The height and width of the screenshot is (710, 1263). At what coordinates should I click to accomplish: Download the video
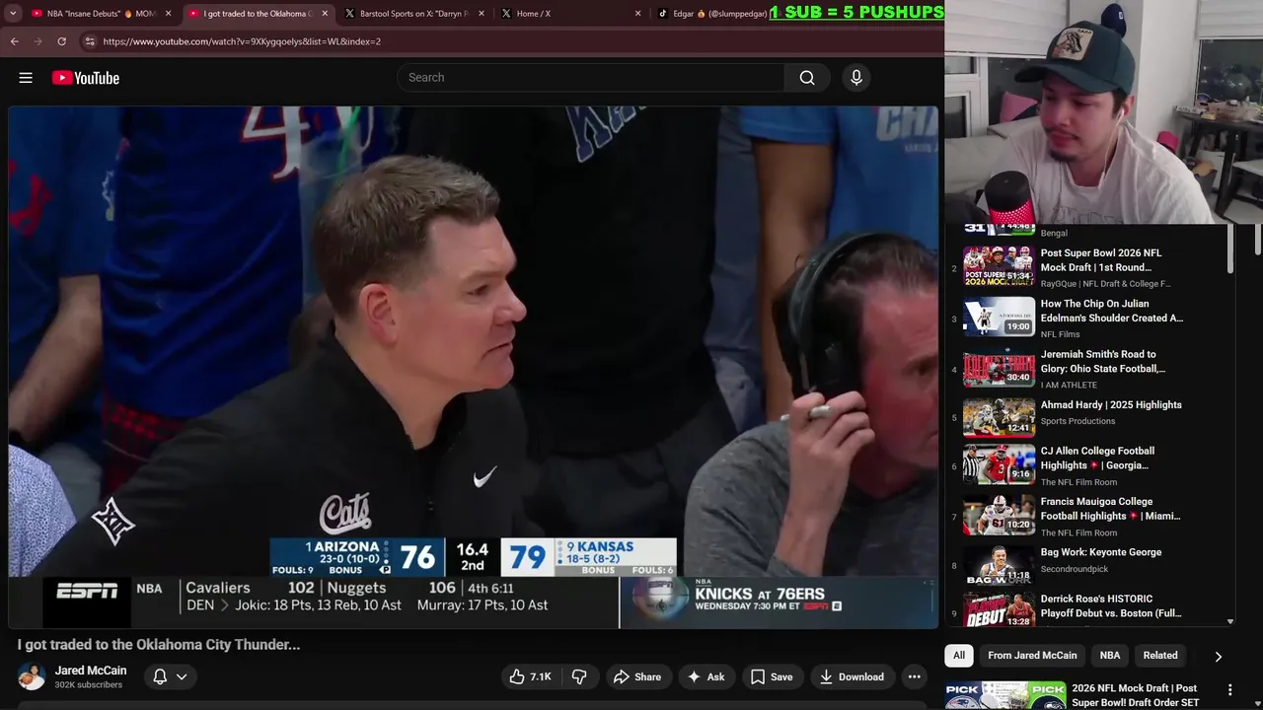pyautogui.click(x=852, y=676)
